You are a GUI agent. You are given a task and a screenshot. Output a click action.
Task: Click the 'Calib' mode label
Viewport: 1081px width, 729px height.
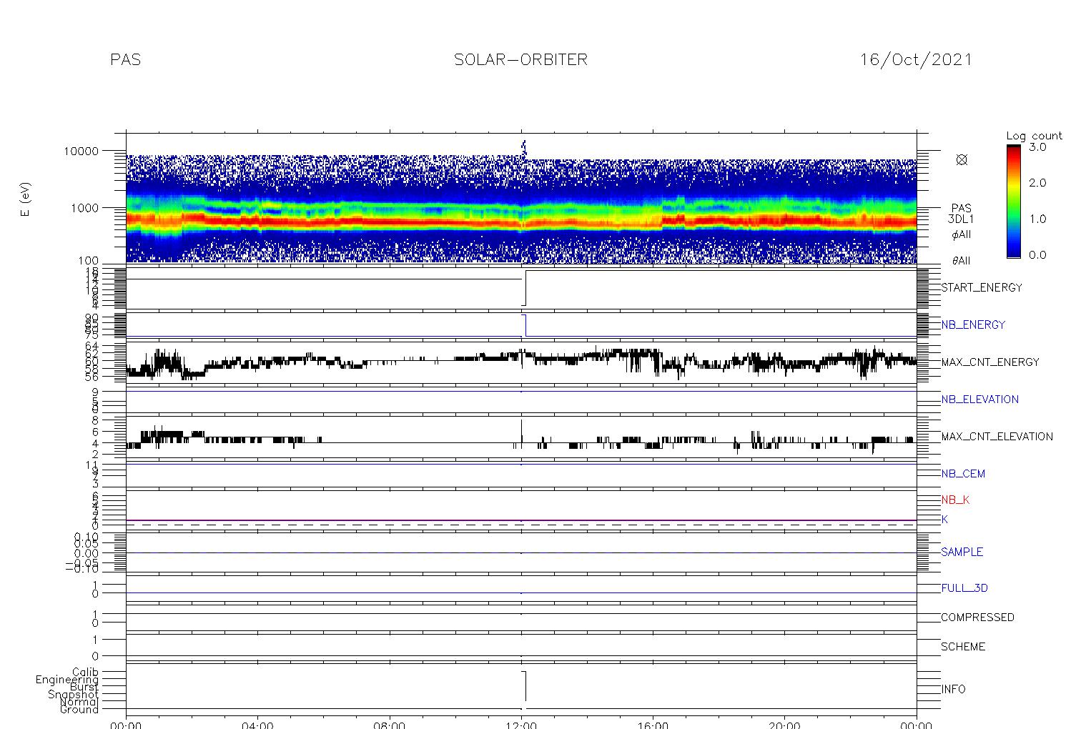pos(85,672)
